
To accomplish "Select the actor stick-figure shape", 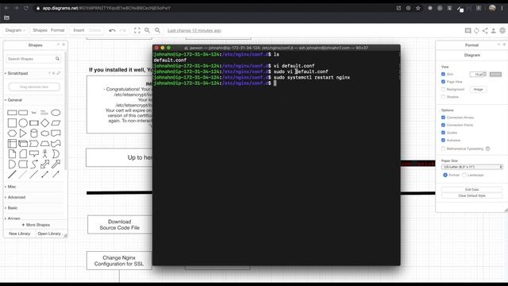I will [x=44, y=153].
